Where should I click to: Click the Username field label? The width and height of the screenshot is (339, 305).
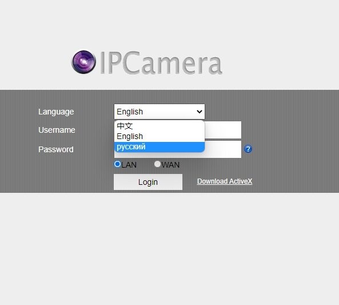[57, 130]
